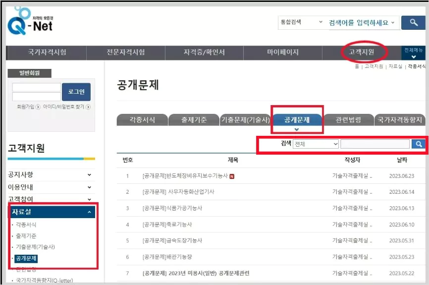Viewport: 429px width, 285px height.
Task: Expand 고객참여 sidebar section
Action: point(52,199)
